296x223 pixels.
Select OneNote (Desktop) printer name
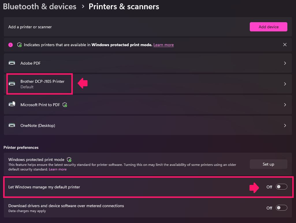(38, 125)
